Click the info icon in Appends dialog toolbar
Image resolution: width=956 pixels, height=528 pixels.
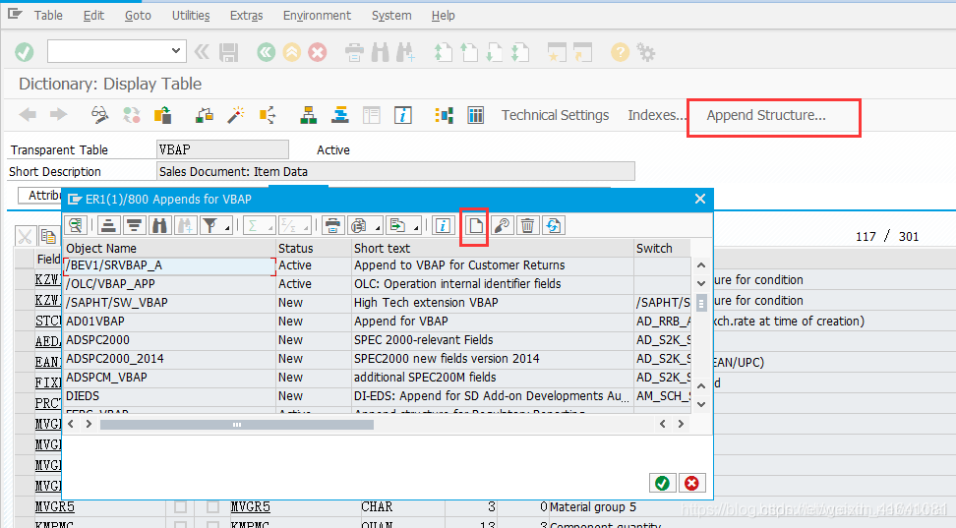443,225
